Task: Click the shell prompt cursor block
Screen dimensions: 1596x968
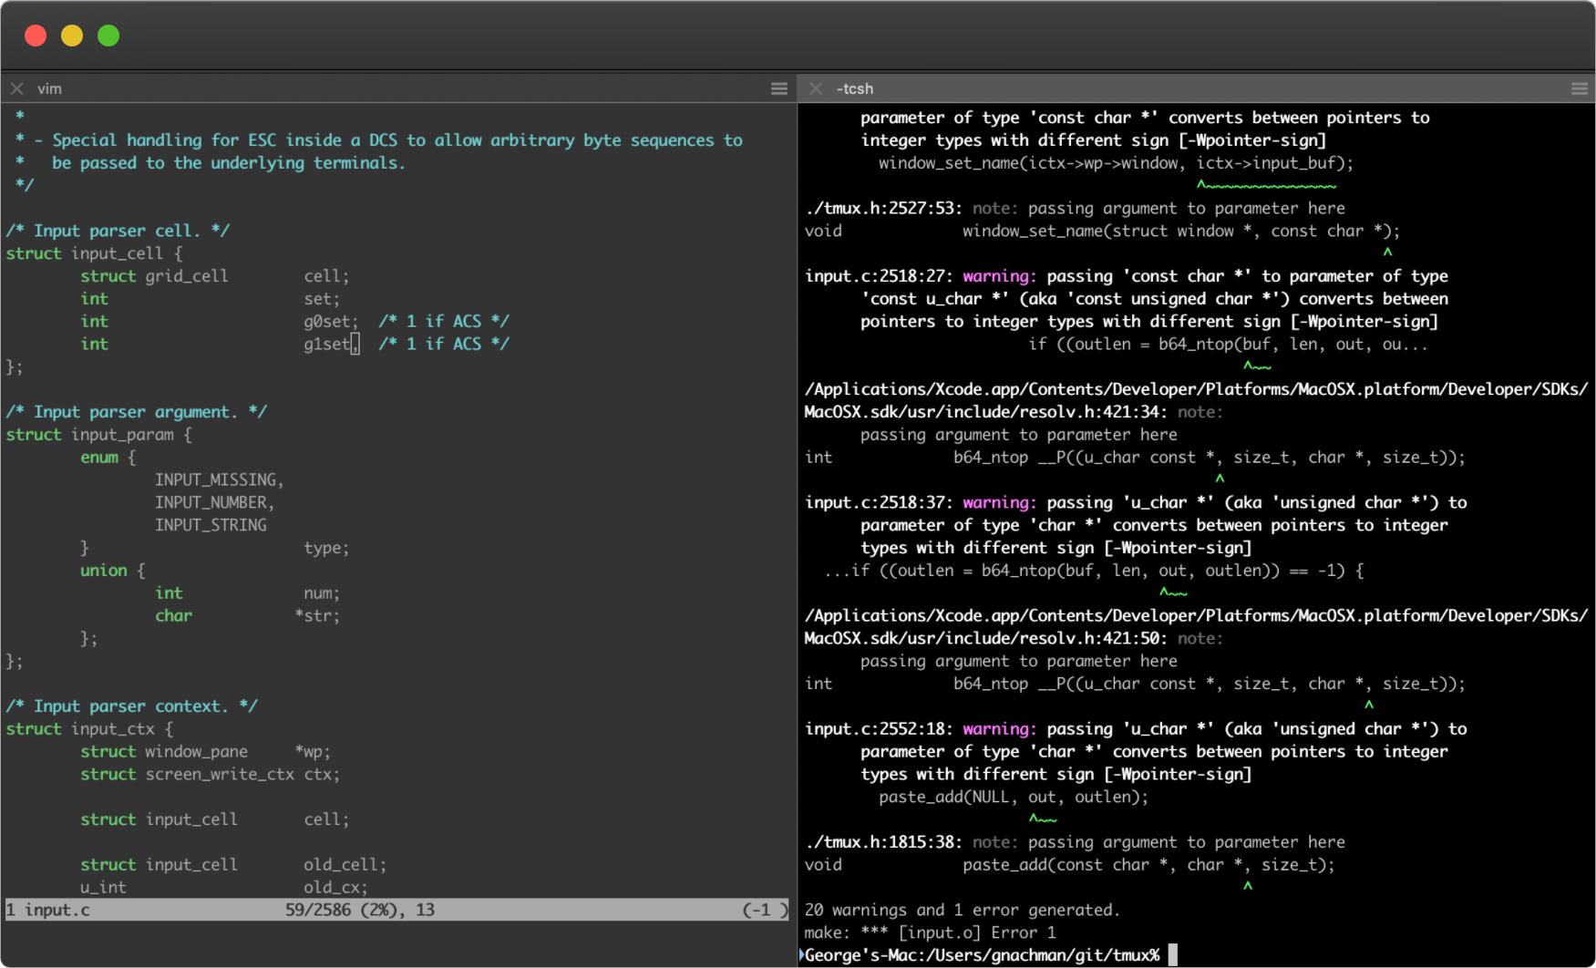Action: pyautogui.click(x=1173, y=954)
